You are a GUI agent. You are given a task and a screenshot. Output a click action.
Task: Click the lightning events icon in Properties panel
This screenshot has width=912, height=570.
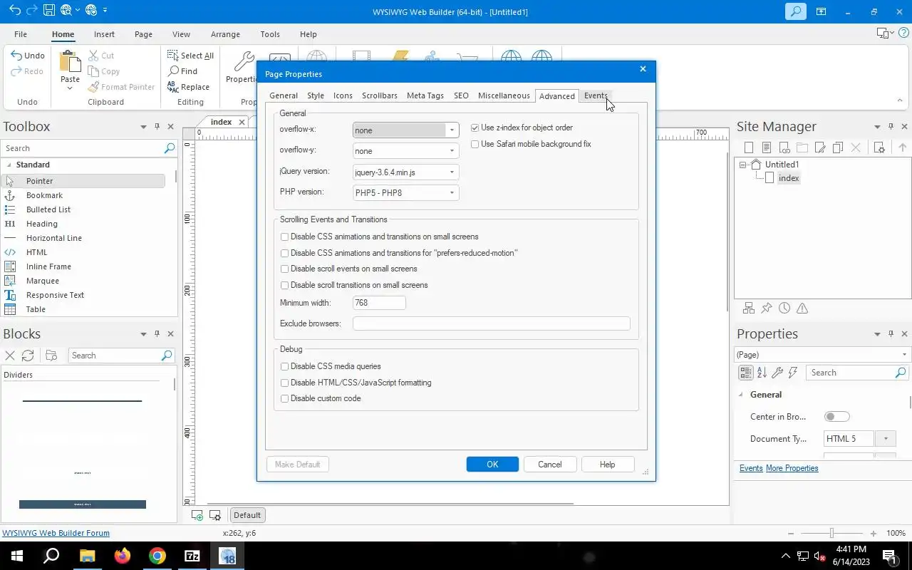click(793, 373)
